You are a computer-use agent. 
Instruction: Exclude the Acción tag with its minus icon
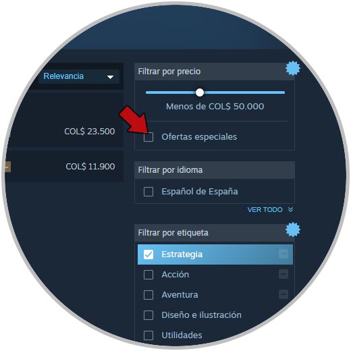(x=283, y=274)
